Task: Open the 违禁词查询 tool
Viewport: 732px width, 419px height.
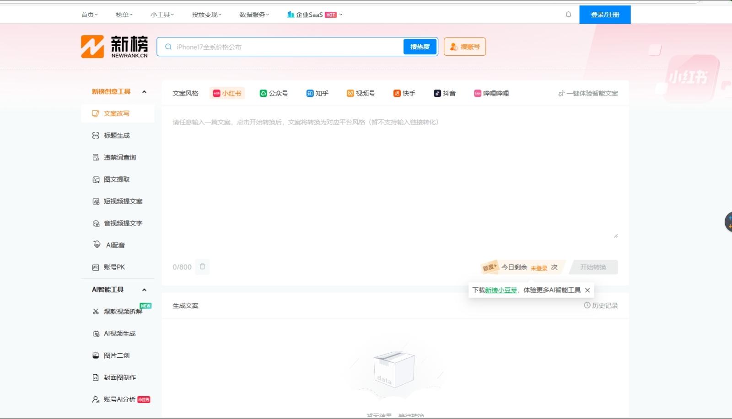Action: [119, 157]
